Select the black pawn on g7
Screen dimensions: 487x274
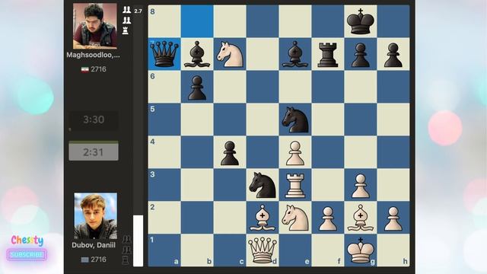coord(360,56)
